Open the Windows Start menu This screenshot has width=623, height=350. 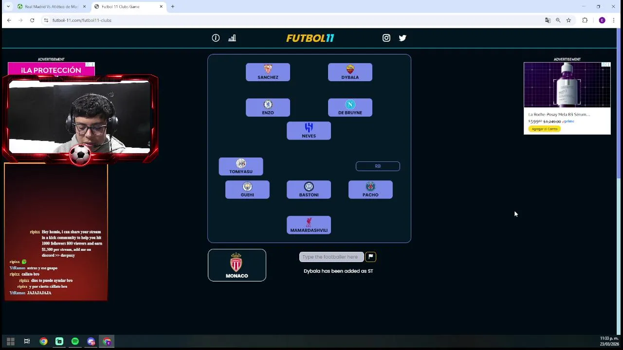pyautogui.click(x=10, y=341)
